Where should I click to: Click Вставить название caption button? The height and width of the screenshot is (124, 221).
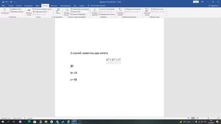pos(95,12)
